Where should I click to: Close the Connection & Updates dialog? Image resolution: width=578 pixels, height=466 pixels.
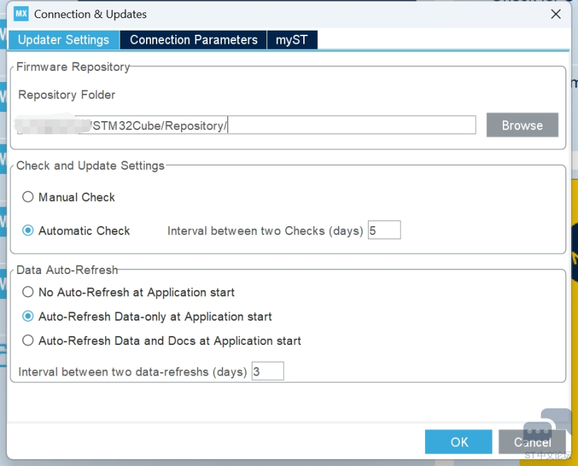(x=556, y=15)
